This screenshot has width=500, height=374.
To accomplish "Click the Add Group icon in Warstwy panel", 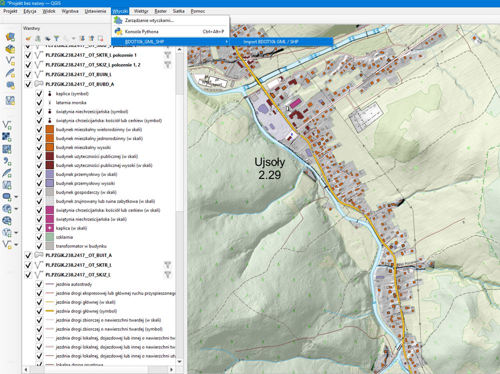I will (37, 38).
